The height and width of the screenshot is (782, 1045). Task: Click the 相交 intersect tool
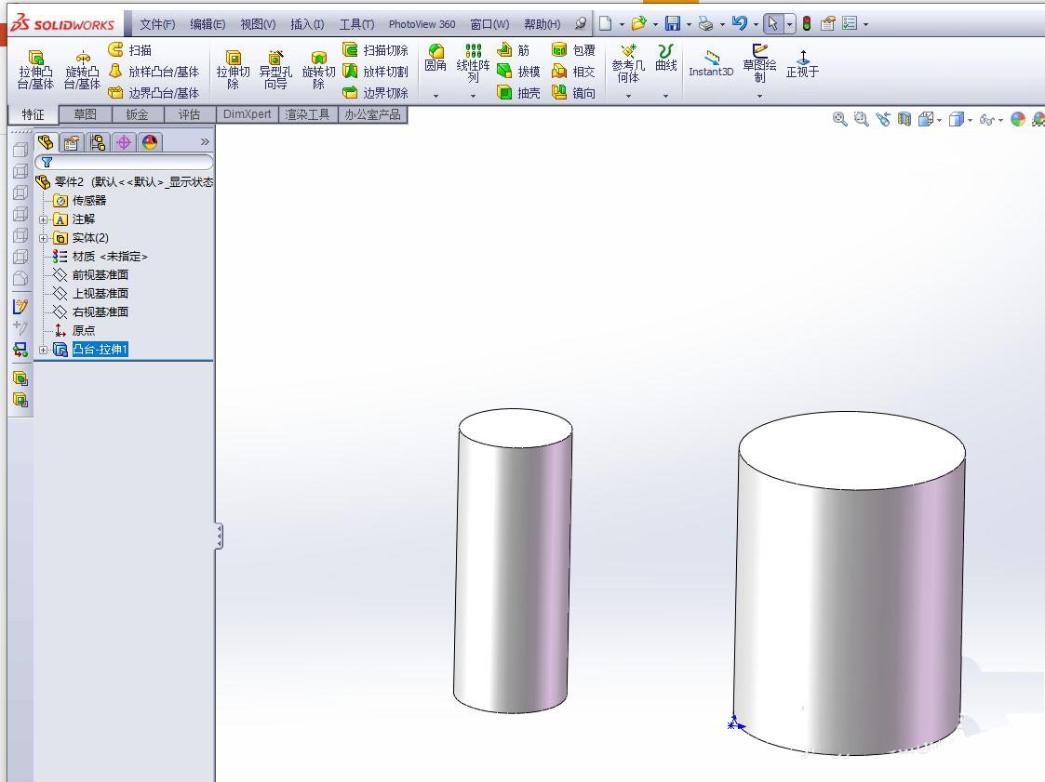pyautogui.click(x=573, y=72)
